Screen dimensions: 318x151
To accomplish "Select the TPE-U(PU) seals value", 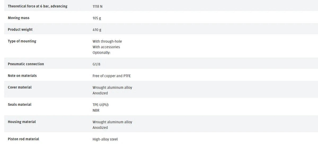I will coord(100,105).
